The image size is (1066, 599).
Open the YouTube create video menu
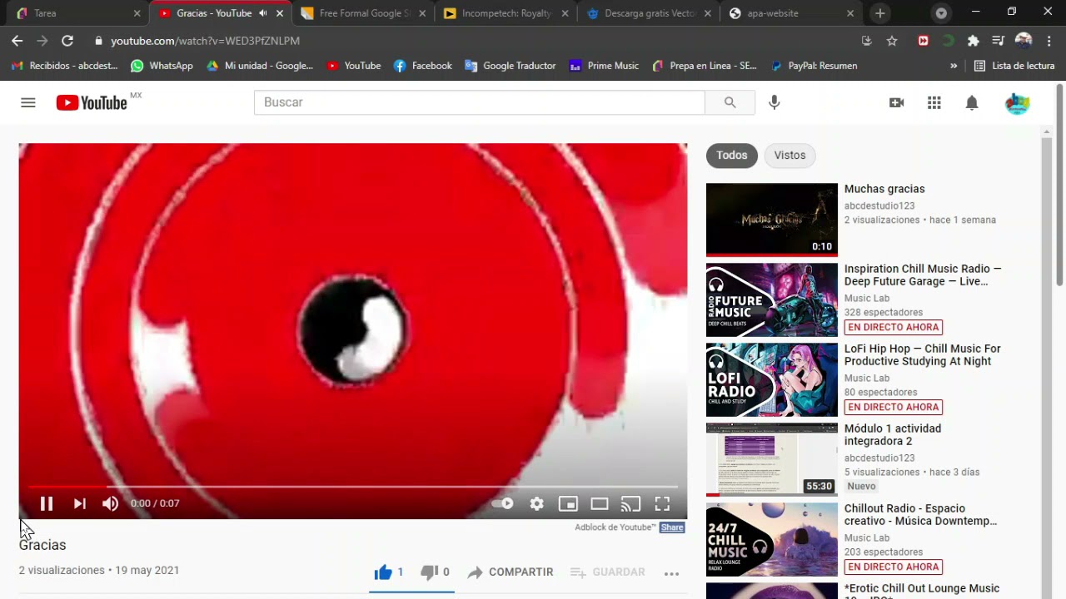coord(897,102)
